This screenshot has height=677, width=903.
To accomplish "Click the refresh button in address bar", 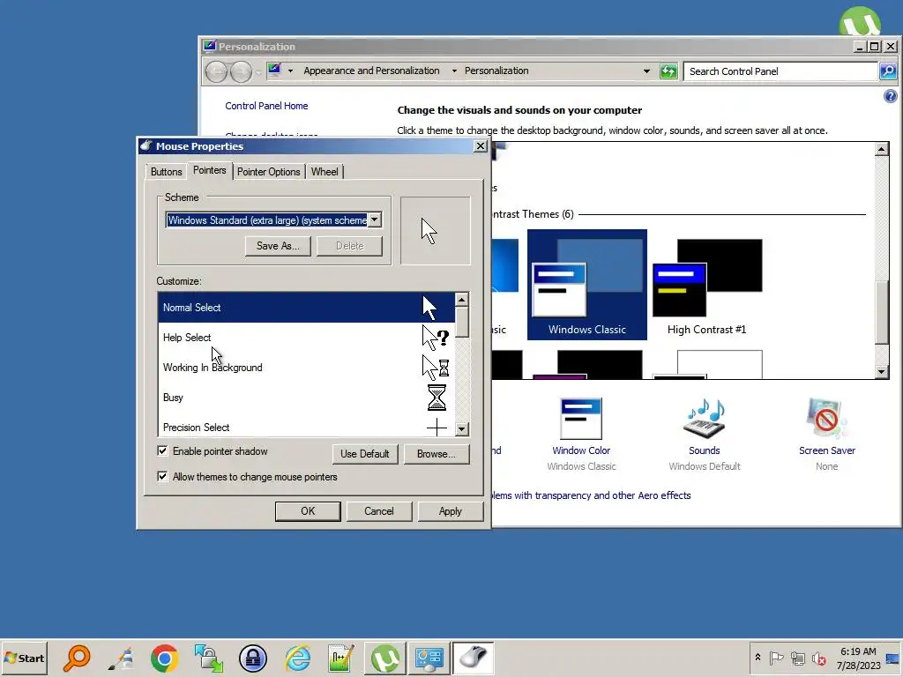I will pos(668,71).
